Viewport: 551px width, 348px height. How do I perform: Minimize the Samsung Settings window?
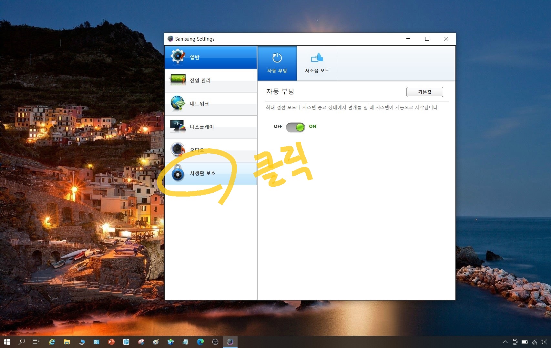tap(408, 39)
